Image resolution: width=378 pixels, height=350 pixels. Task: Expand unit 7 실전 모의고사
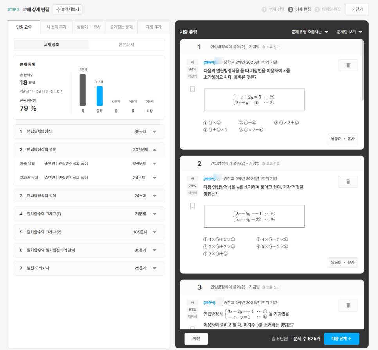[x=89, y=268]
